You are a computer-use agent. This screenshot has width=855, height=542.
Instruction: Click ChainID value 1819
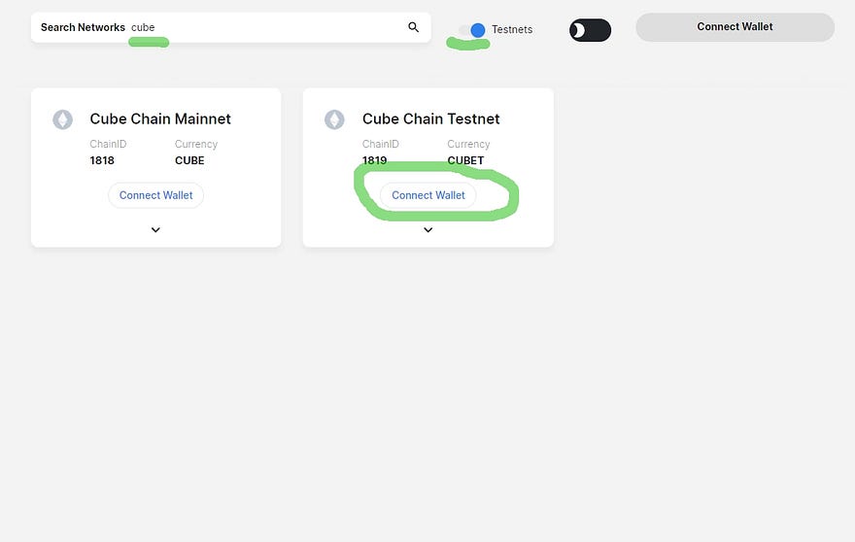[375, 160]
